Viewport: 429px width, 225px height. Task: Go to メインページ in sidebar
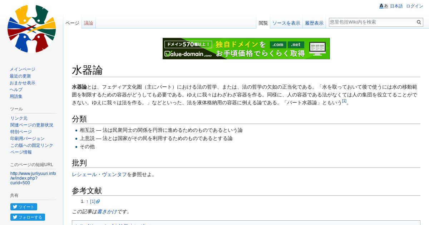pyautogui.click(x=23, y=69)
